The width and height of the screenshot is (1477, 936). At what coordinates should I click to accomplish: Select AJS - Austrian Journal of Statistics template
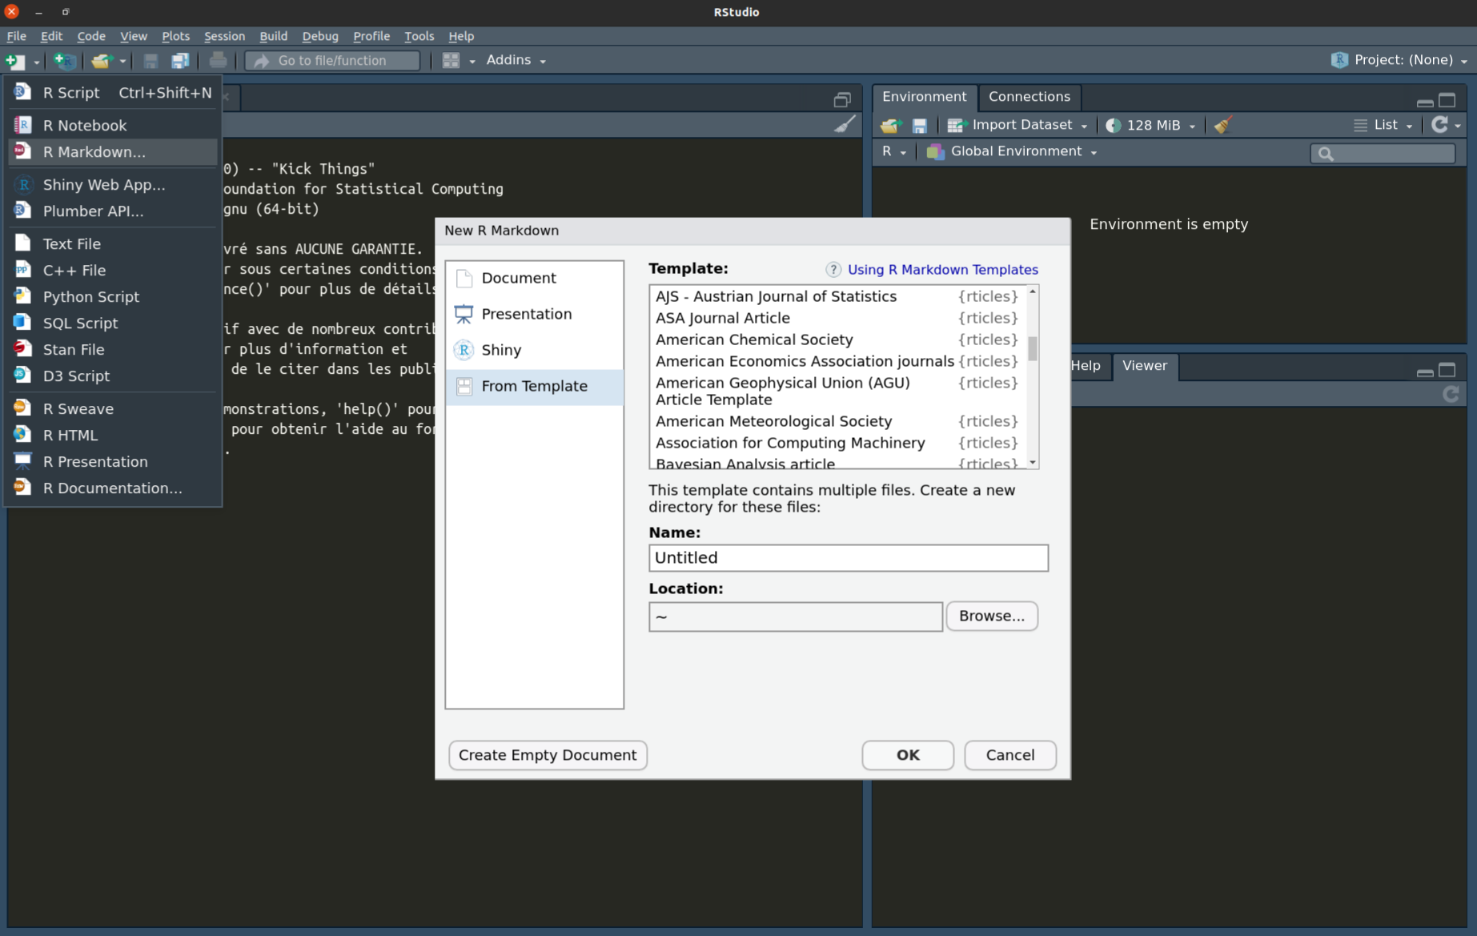(837, 296)
